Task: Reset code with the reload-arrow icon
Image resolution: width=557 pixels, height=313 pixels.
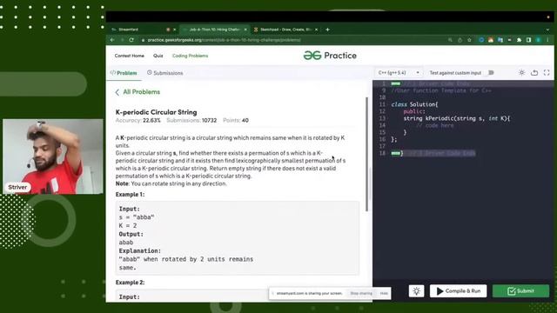Action: tap(534, 73)
